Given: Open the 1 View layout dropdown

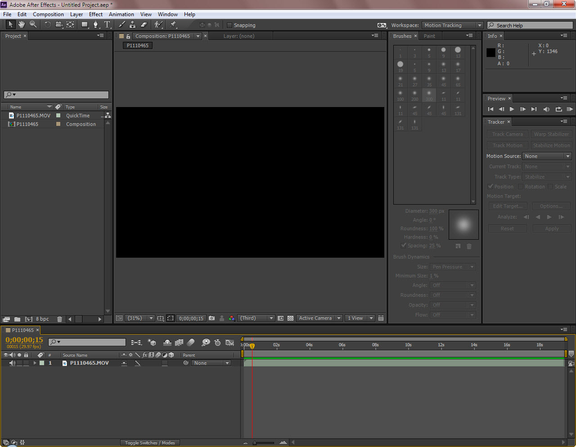Looking at the screenshot, I should pyautogui.click(x=360, y=318).
